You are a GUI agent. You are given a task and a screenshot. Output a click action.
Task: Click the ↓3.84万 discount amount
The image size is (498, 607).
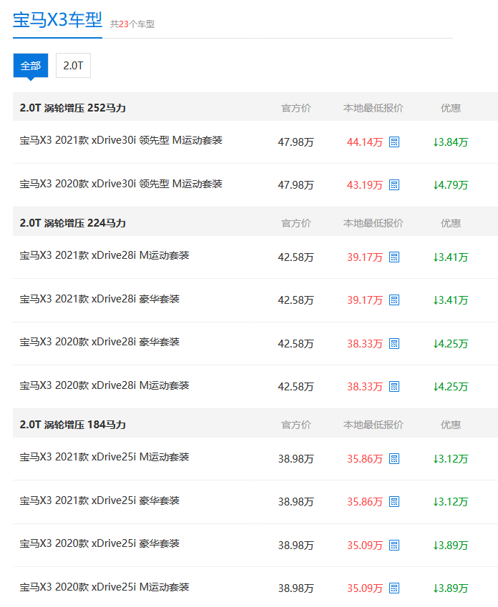[451, 142]
